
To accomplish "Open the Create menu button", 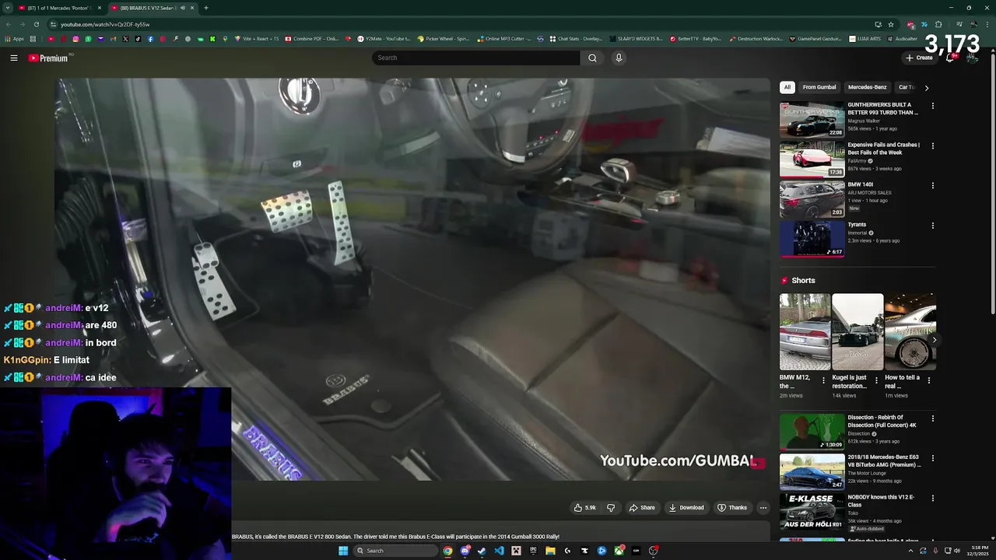I will (919, 58).
